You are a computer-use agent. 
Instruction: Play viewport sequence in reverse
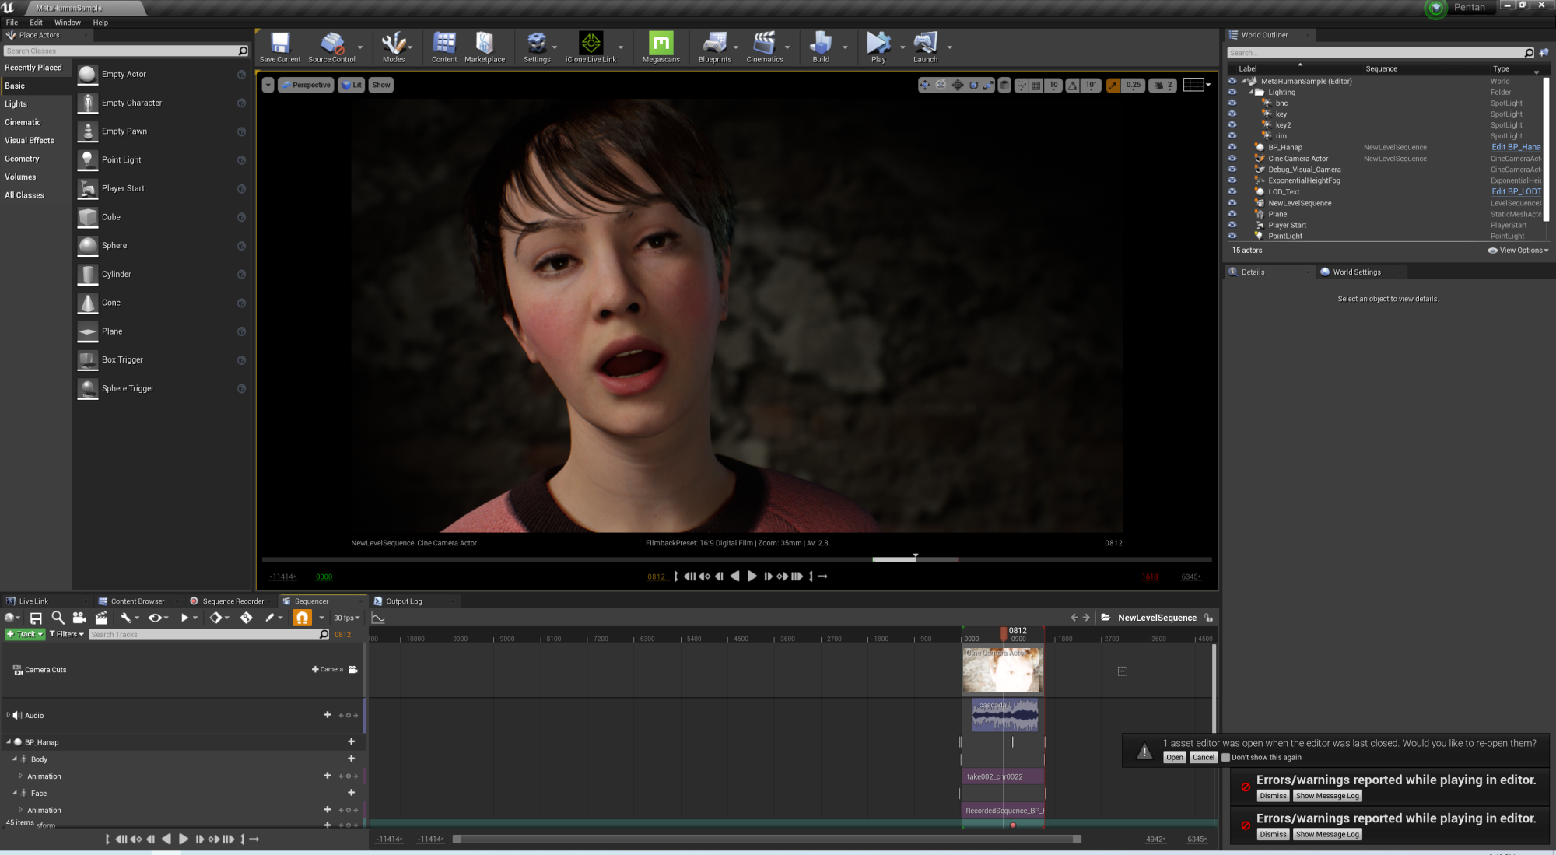[735, 576]
